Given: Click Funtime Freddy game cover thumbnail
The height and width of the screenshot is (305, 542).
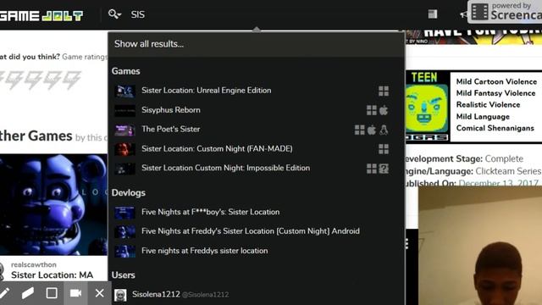Looking at the screenshot, I should (x=53, y=205).
